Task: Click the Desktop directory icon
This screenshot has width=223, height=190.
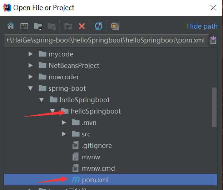Action: 24,26
